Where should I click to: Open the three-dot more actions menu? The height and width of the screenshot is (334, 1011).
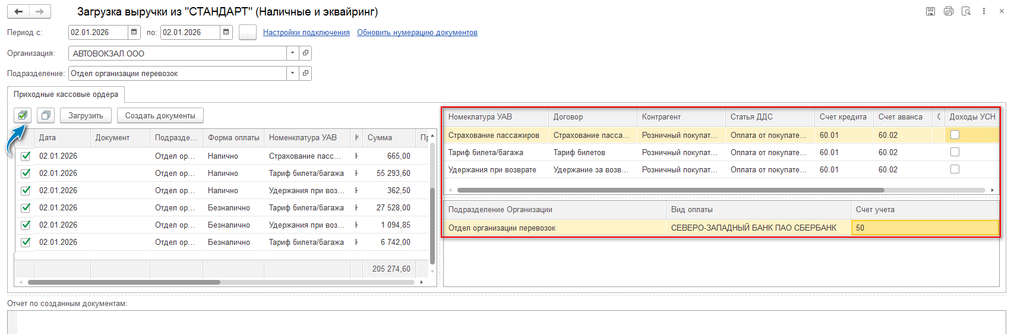pos(984,11)
